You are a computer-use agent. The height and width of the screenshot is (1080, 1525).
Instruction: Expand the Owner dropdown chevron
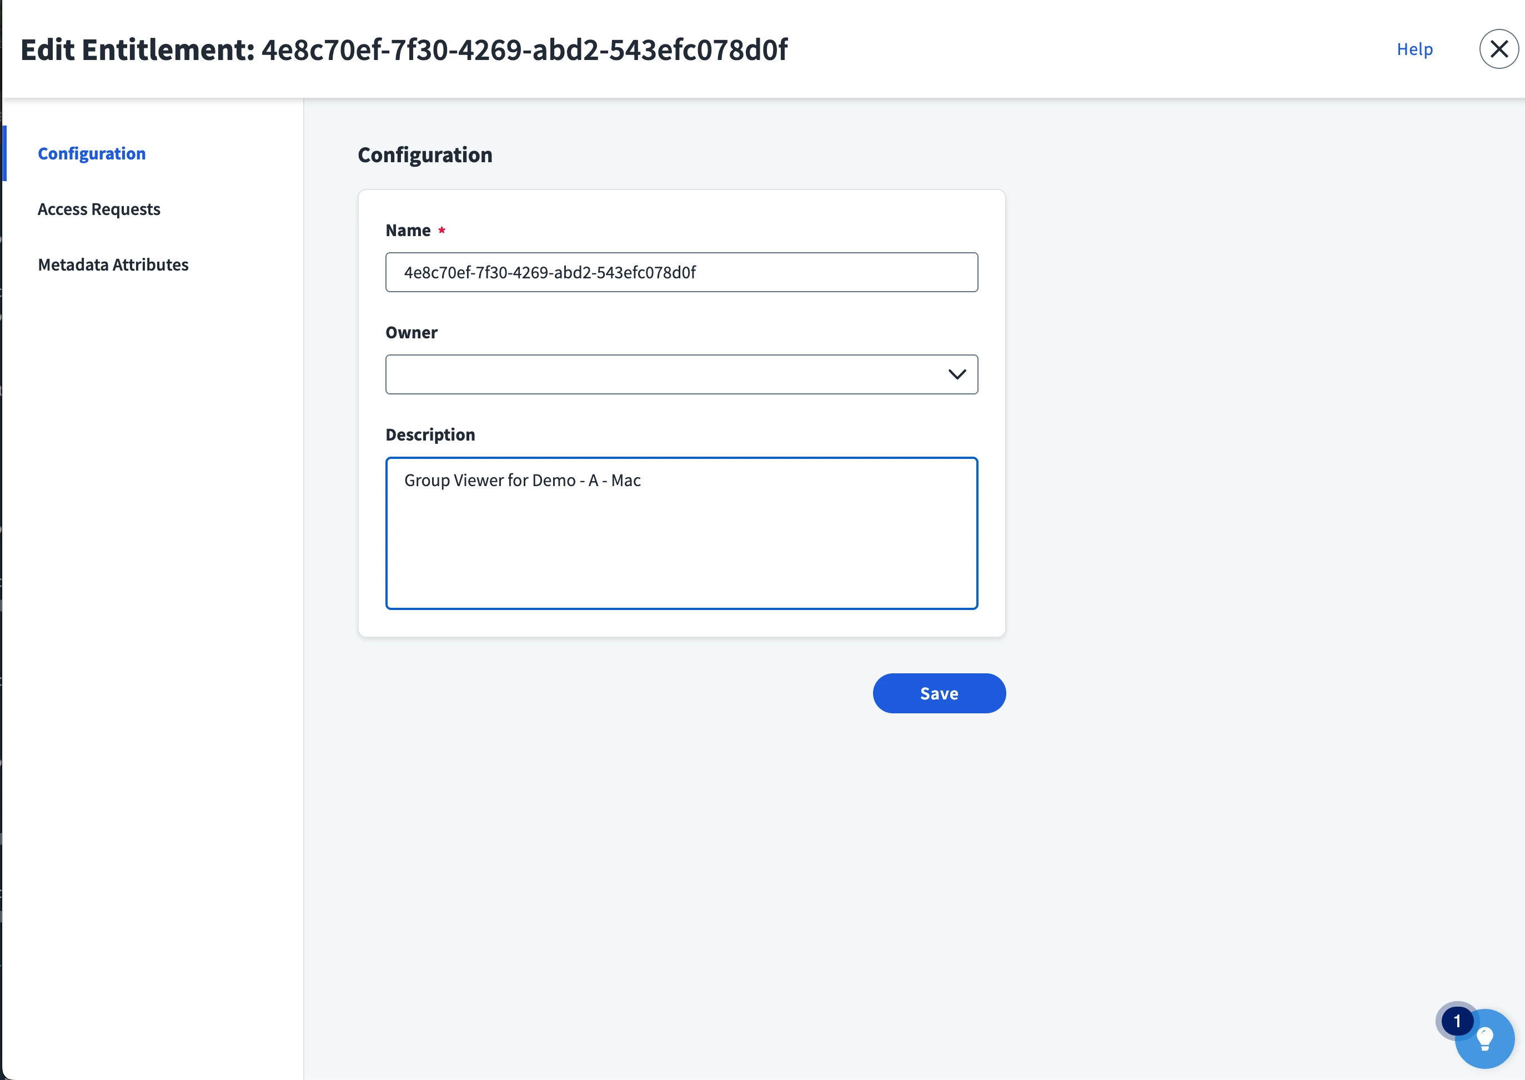(957, 374)
